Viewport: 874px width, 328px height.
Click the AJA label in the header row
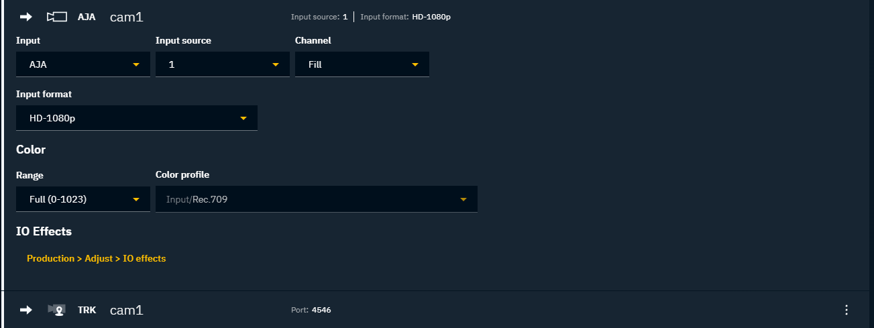(87, 17)
